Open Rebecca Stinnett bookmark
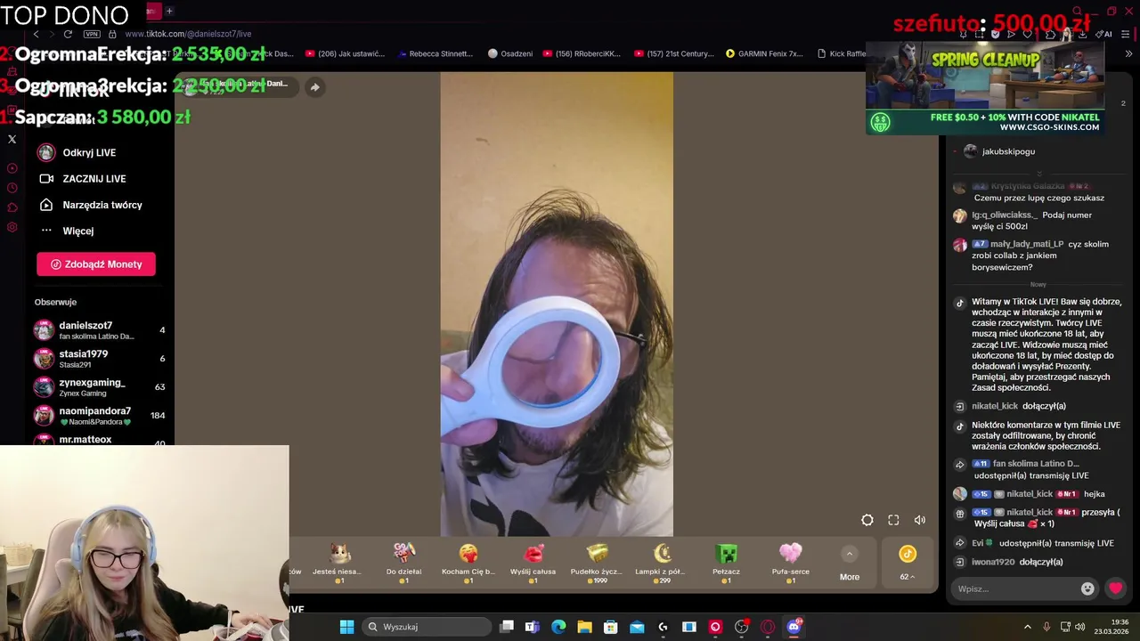1140x641 pixels. tap(435, 53)
